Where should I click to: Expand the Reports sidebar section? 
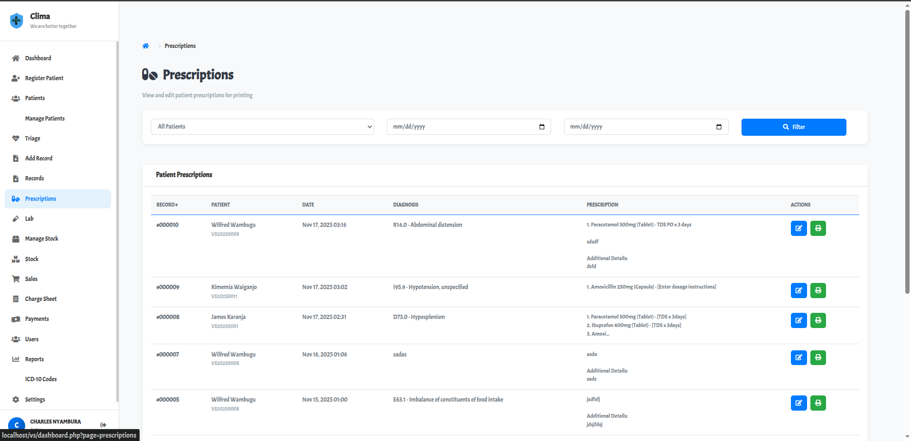point(34,359)
